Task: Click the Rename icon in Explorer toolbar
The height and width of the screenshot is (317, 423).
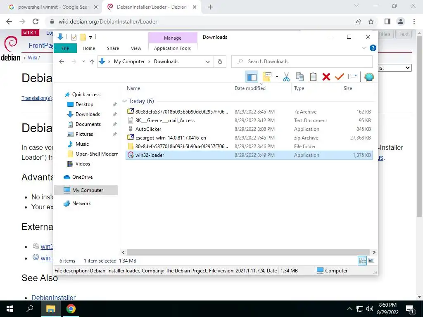Action: click(x=353, y=77)
